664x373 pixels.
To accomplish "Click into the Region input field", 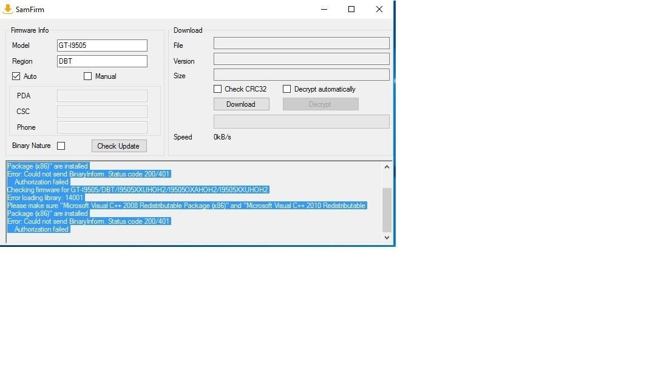I will pos(102,61).
